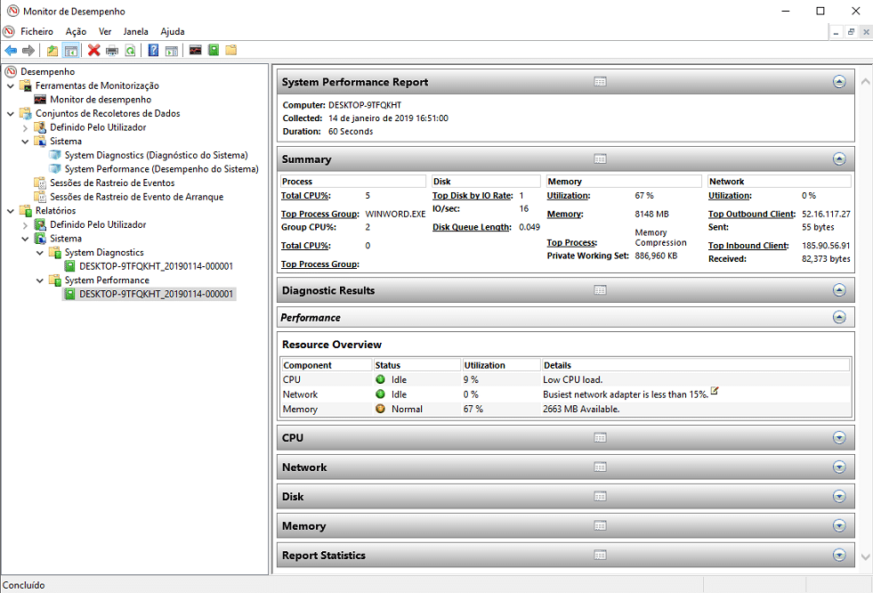Collapse the Summary section with its round arrow
Screen dimensions: 873x593
tap(839, 159)
